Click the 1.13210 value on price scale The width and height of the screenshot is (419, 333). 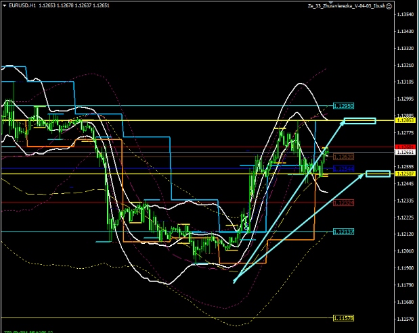(405, 66)
